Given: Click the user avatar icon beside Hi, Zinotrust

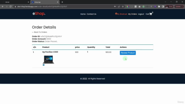Looking at the screenshot, I should (116, 14).
